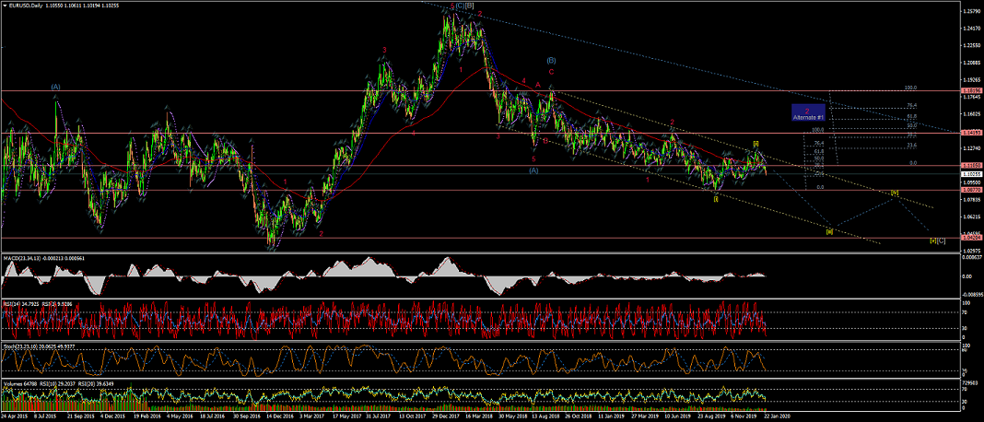
Task: Click the EURUSD,Daily chart title text
Action: pos(26,5)
